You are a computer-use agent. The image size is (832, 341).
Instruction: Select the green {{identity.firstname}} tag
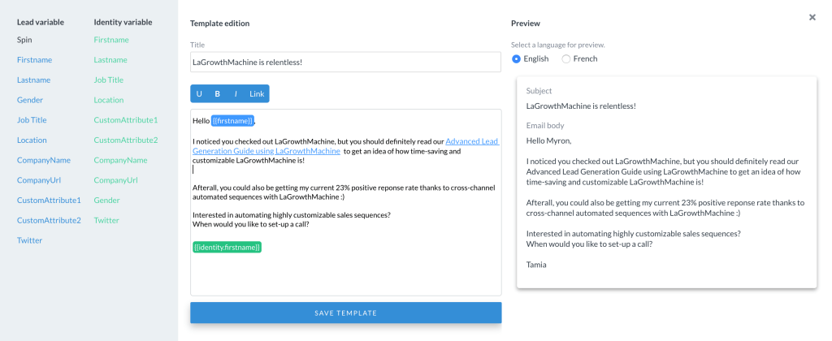pyautogui.click(x=227, y=246)
